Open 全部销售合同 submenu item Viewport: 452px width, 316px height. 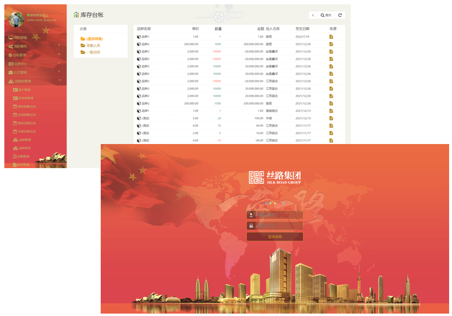click(25, 115)
